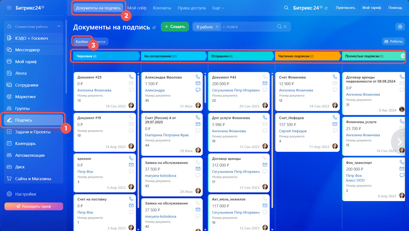The width and height of the screenshot is (409, 231).
Task: Remove the 'В работе' filter chip
Action: pyautogui.click(x=217, y=27)
